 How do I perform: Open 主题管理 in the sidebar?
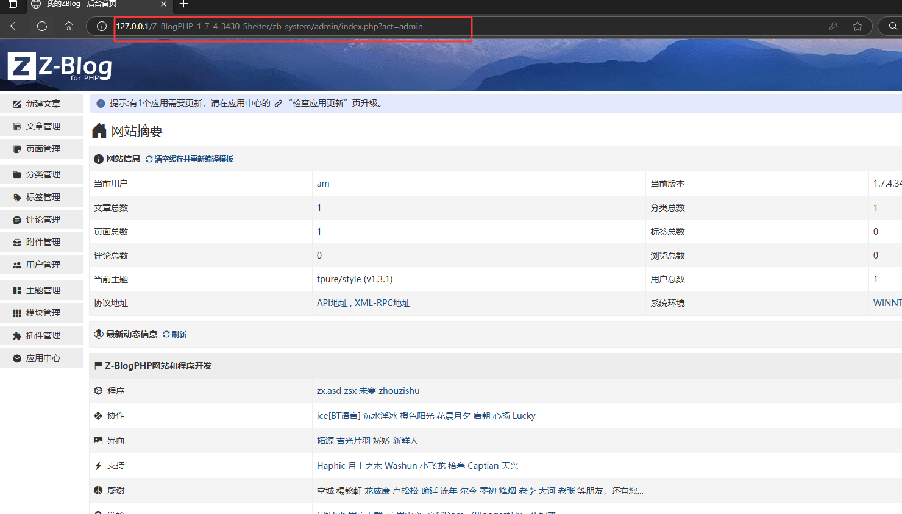pos(41,290)
